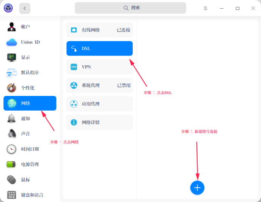261x202 pixels.
Task: Click the 系统代理 icon
Action: (x=74, y=85)
